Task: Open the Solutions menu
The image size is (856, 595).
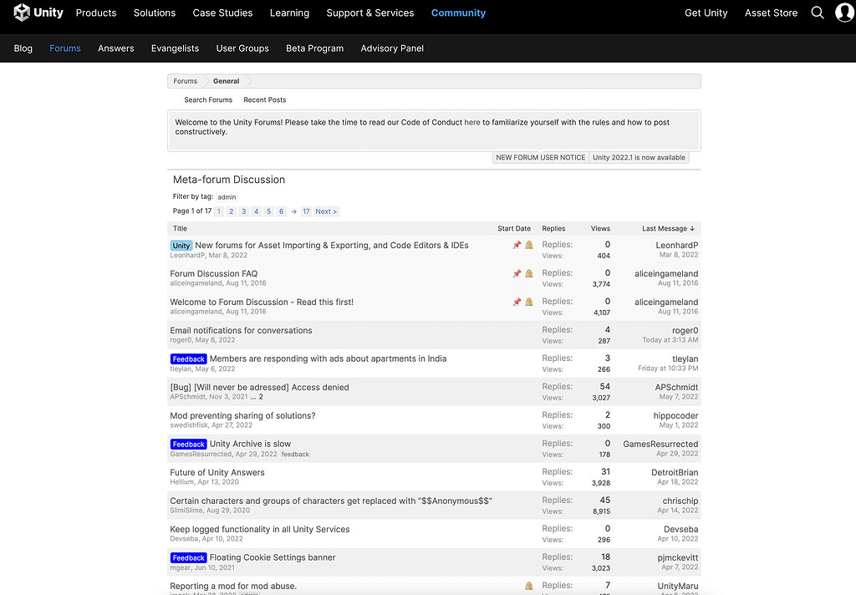Action: 155,13
